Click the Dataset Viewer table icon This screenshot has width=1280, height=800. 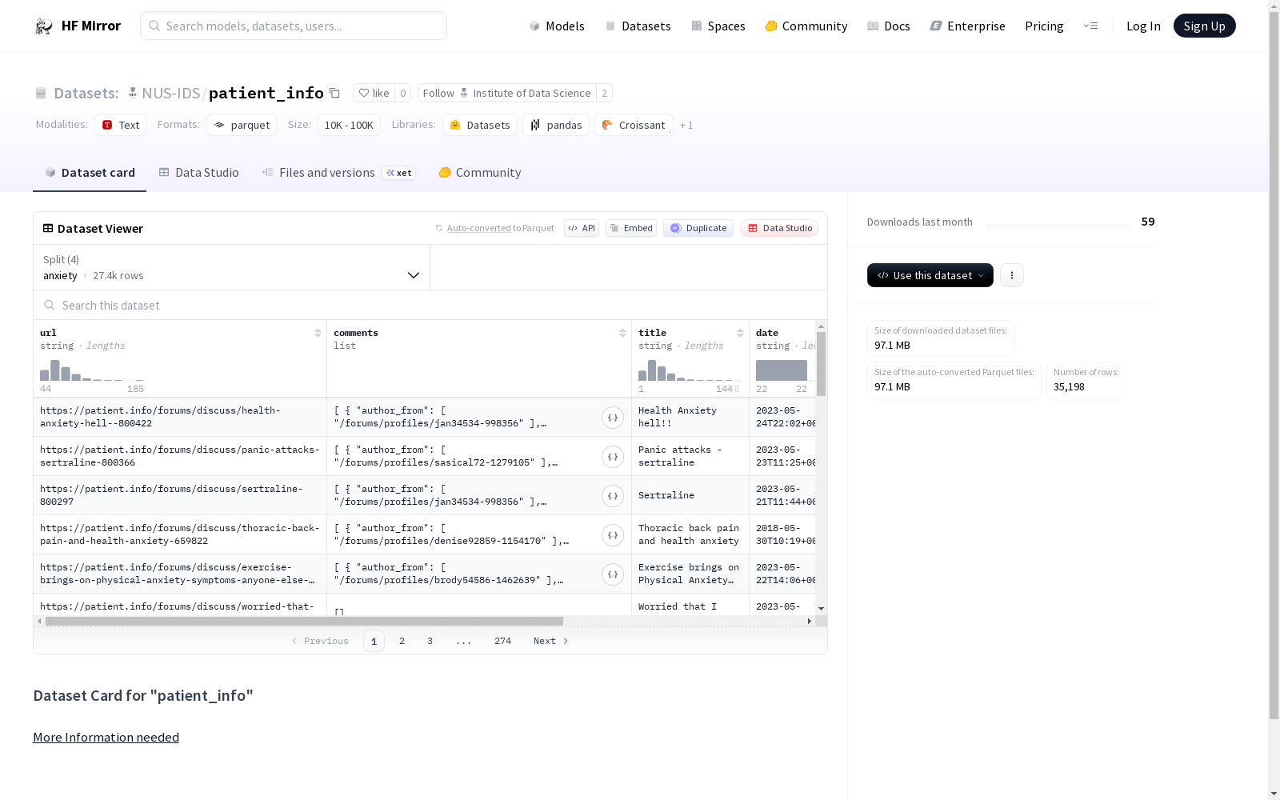(48, 228)
